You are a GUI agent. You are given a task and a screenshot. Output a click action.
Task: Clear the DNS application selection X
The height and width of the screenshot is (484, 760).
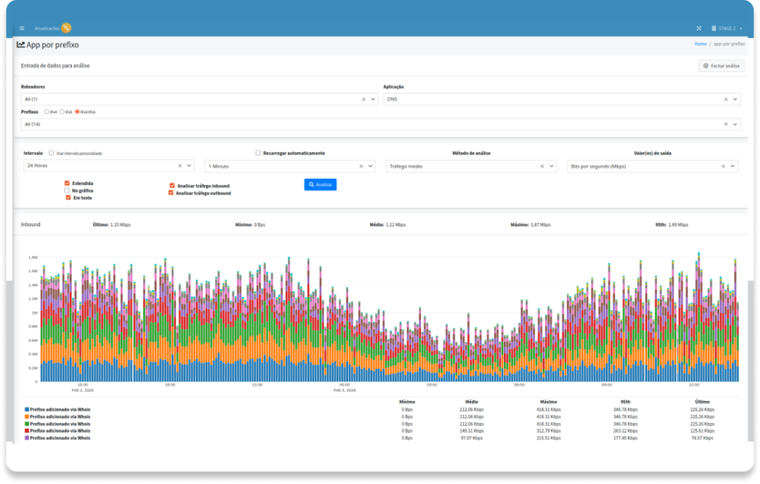[725, 99]
